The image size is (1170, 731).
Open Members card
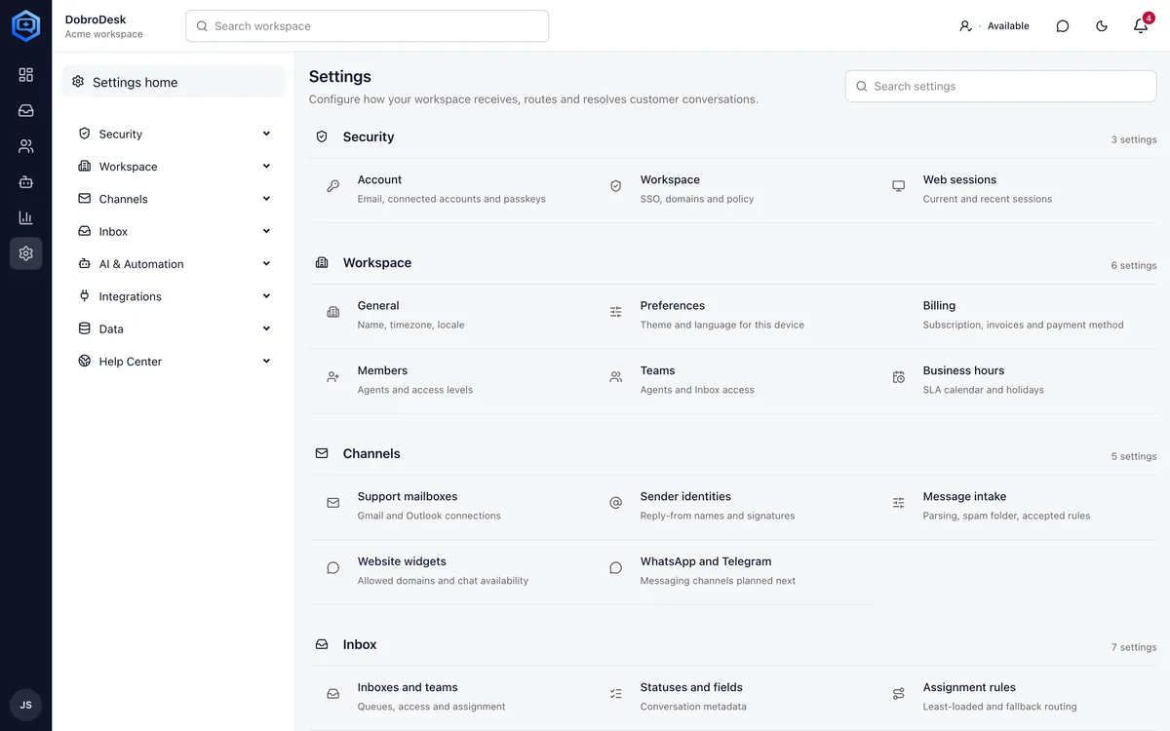[449, 380]
